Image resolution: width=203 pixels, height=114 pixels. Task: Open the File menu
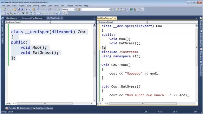pos(3,6)
